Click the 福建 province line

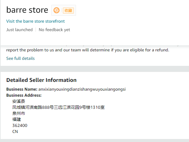(x=16, y=119)
